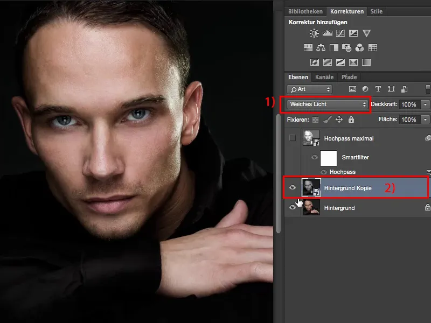Select the layer named Hochpass maximal

349,138
